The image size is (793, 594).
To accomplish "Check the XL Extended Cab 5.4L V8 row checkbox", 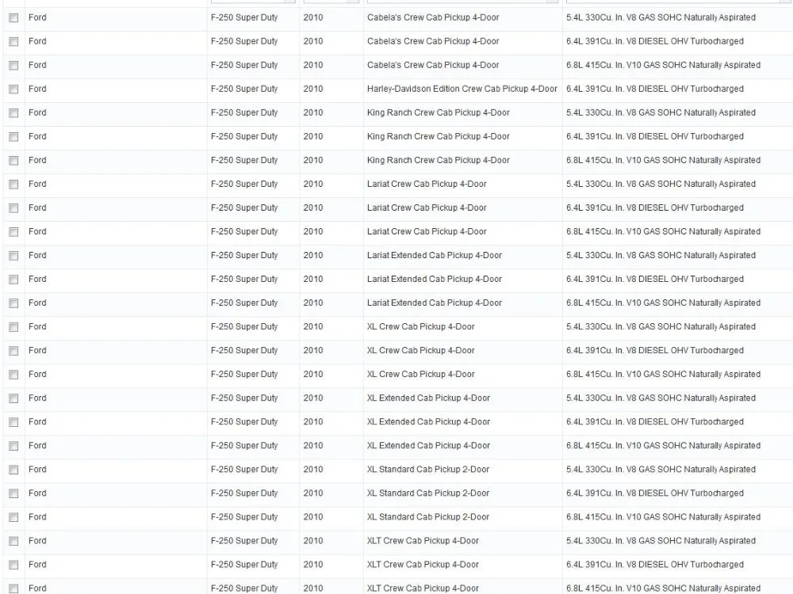I will point(13,398).
